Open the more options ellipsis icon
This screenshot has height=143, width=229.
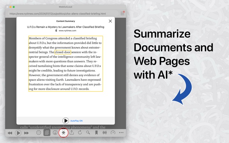(x=121, y=132)
